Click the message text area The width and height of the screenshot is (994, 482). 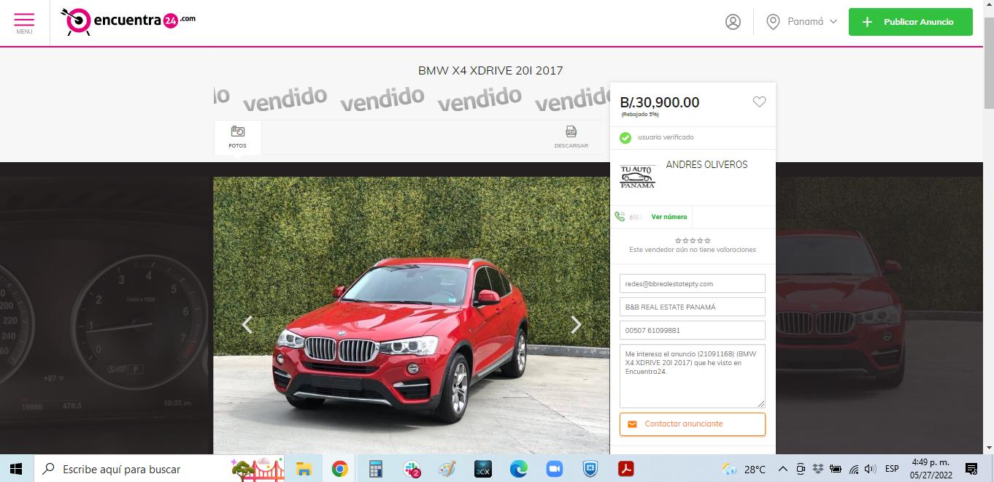tap(693, 376)
